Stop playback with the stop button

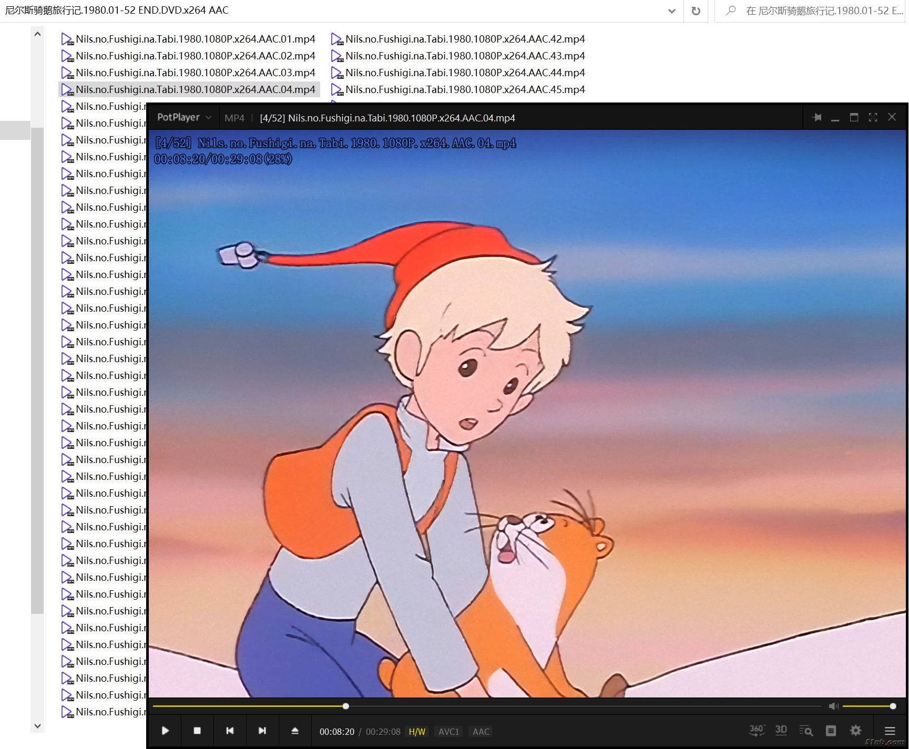point(197,731)
